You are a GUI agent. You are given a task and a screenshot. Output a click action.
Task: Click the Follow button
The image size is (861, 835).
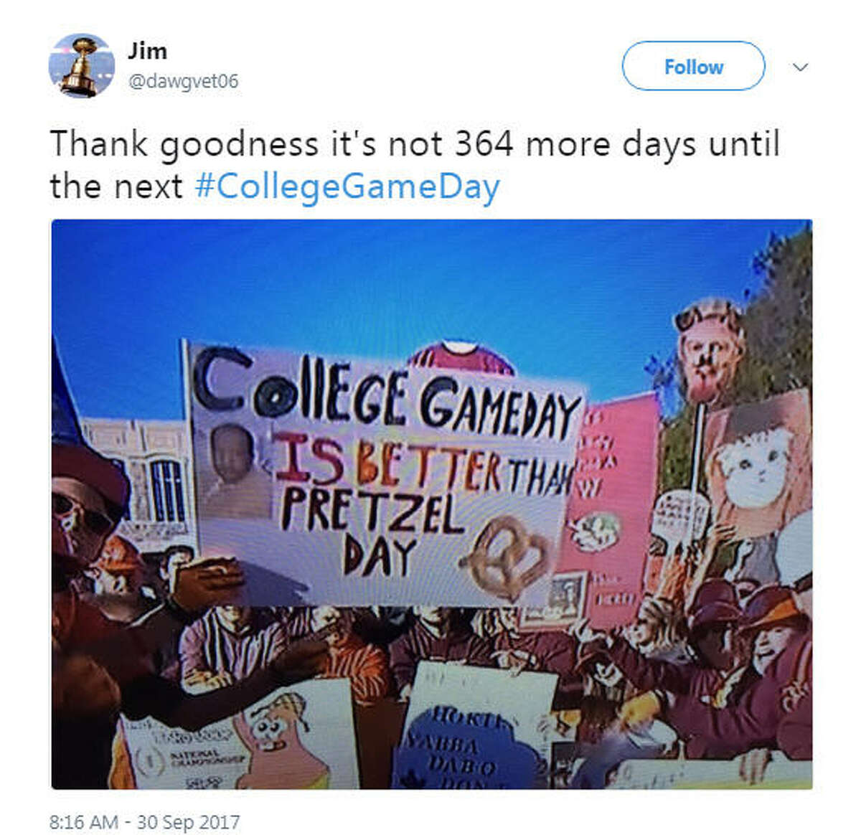(693, 66)
